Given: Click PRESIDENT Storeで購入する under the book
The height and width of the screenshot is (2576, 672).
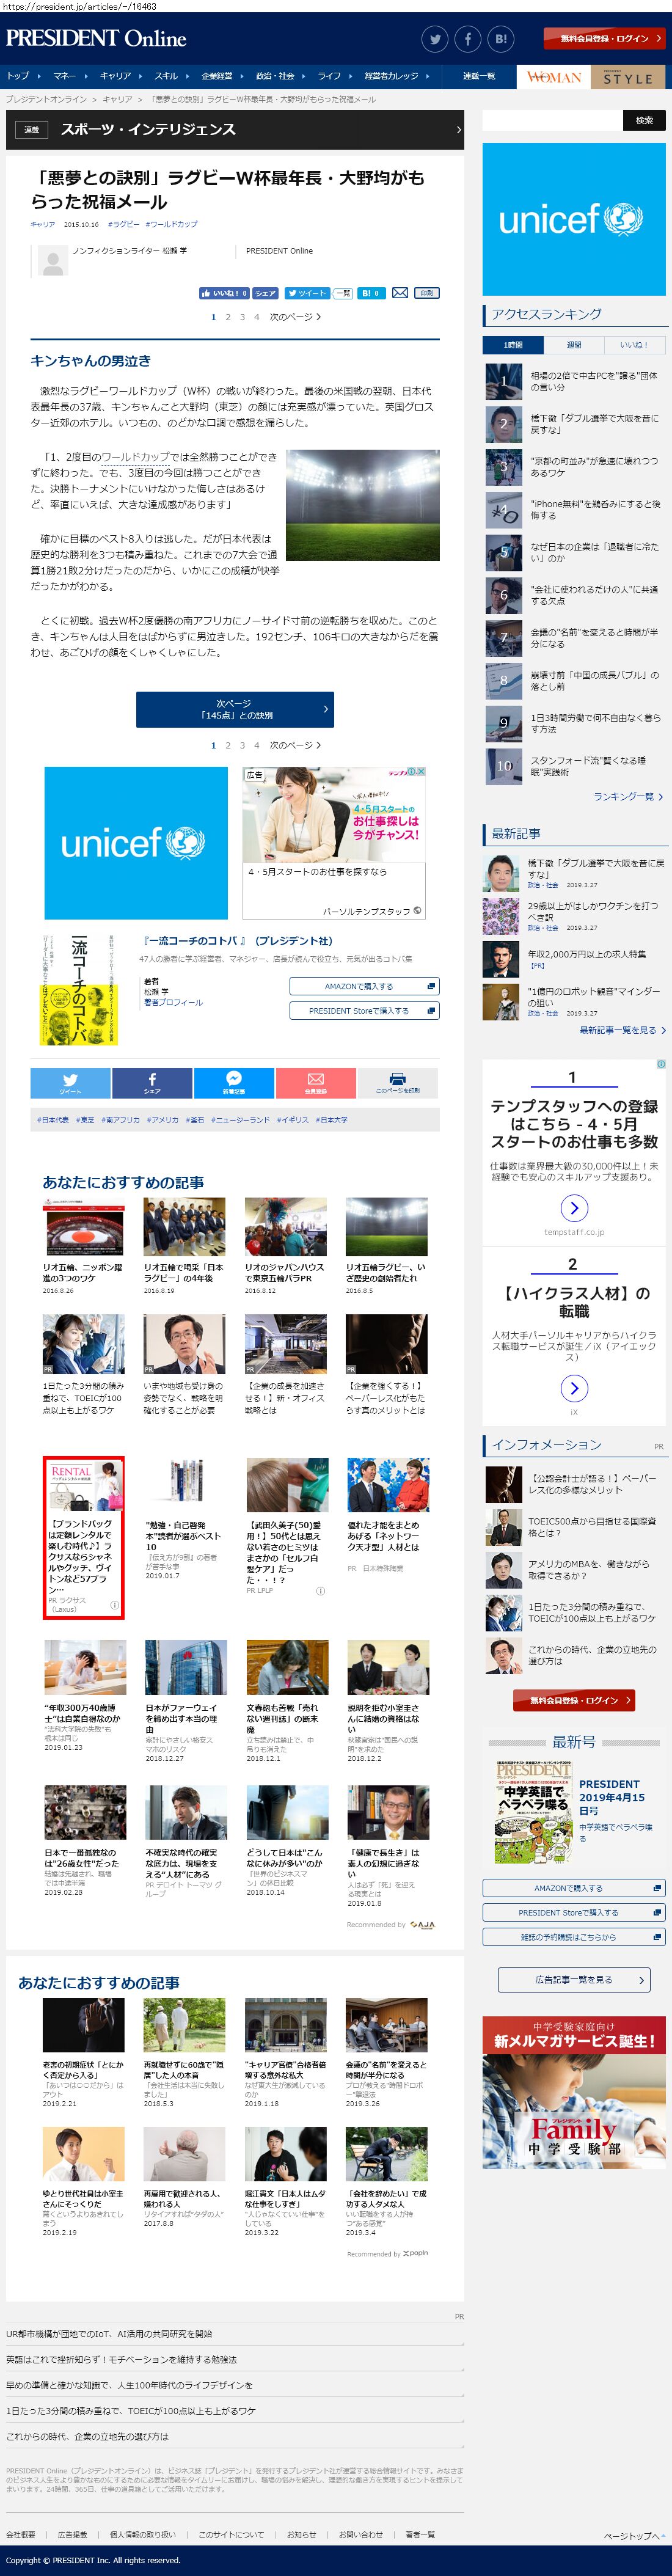Looking at the screenshot, I should tap(364, 1011).
